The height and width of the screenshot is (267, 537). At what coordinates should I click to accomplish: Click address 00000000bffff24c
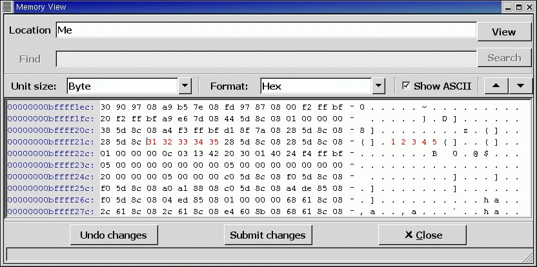51,177
